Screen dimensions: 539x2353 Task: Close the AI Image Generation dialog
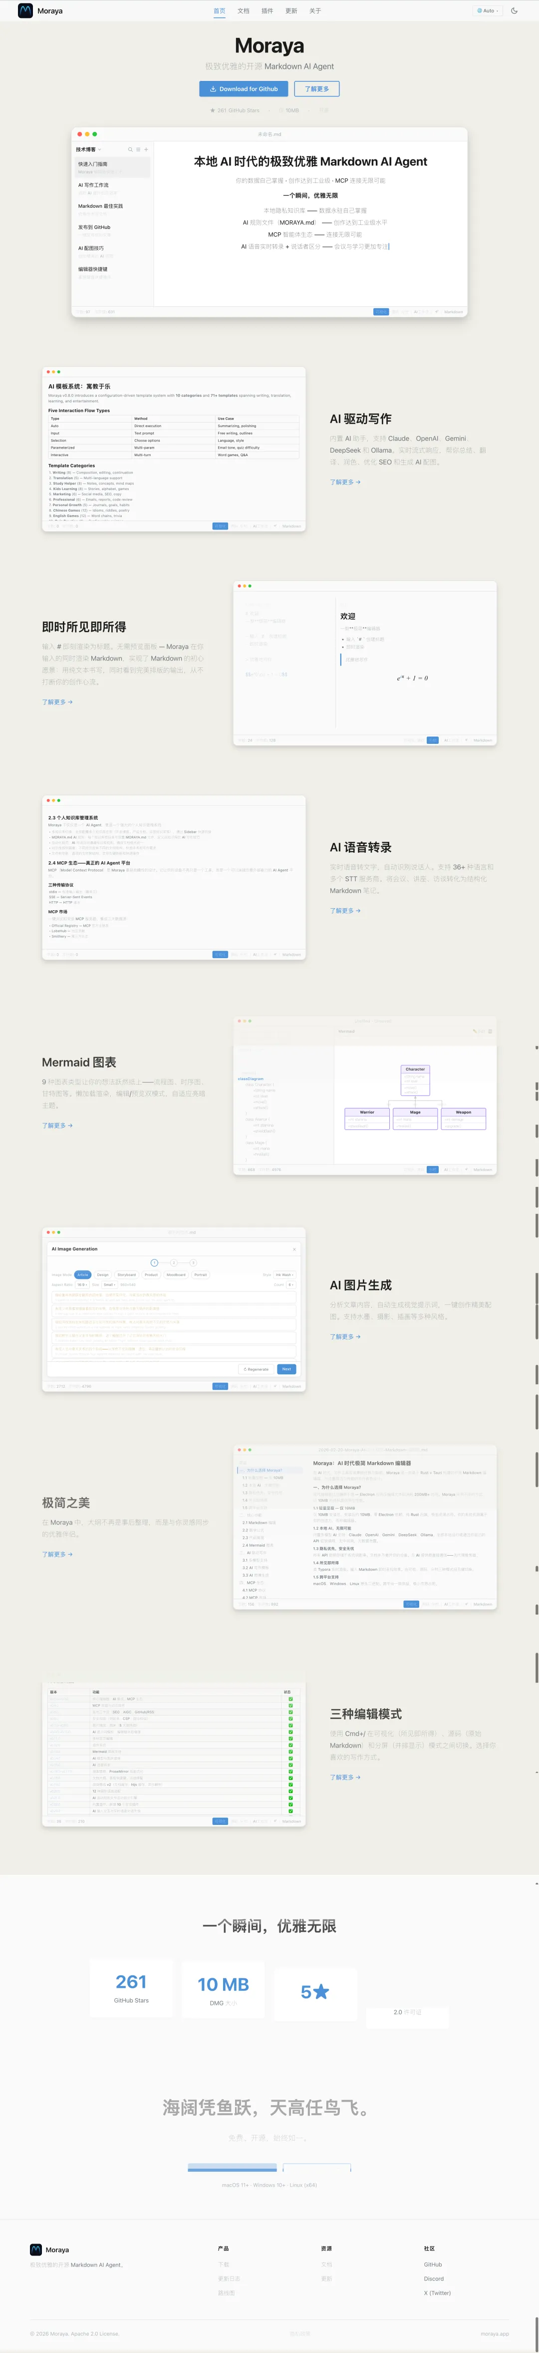click(293, 1248)
